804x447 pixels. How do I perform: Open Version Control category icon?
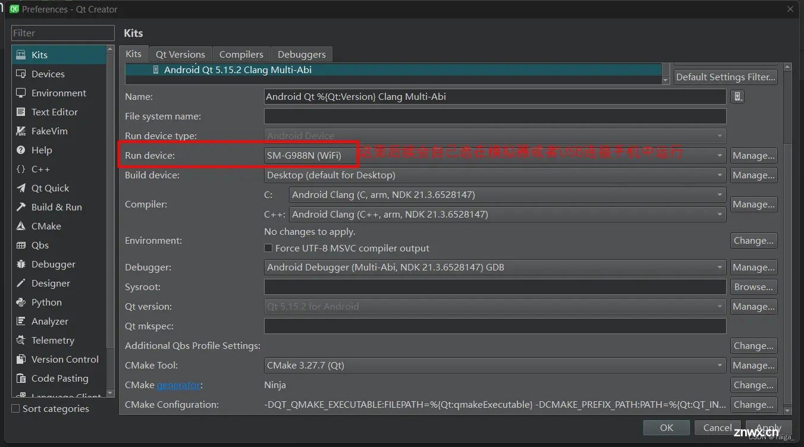pos(21,359)
